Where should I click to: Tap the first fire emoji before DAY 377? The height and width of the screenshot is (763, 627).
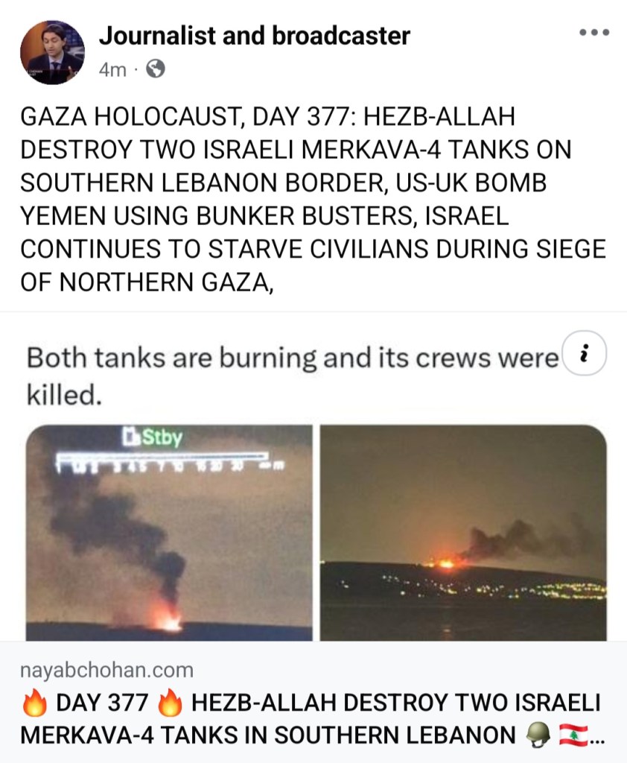34,703
